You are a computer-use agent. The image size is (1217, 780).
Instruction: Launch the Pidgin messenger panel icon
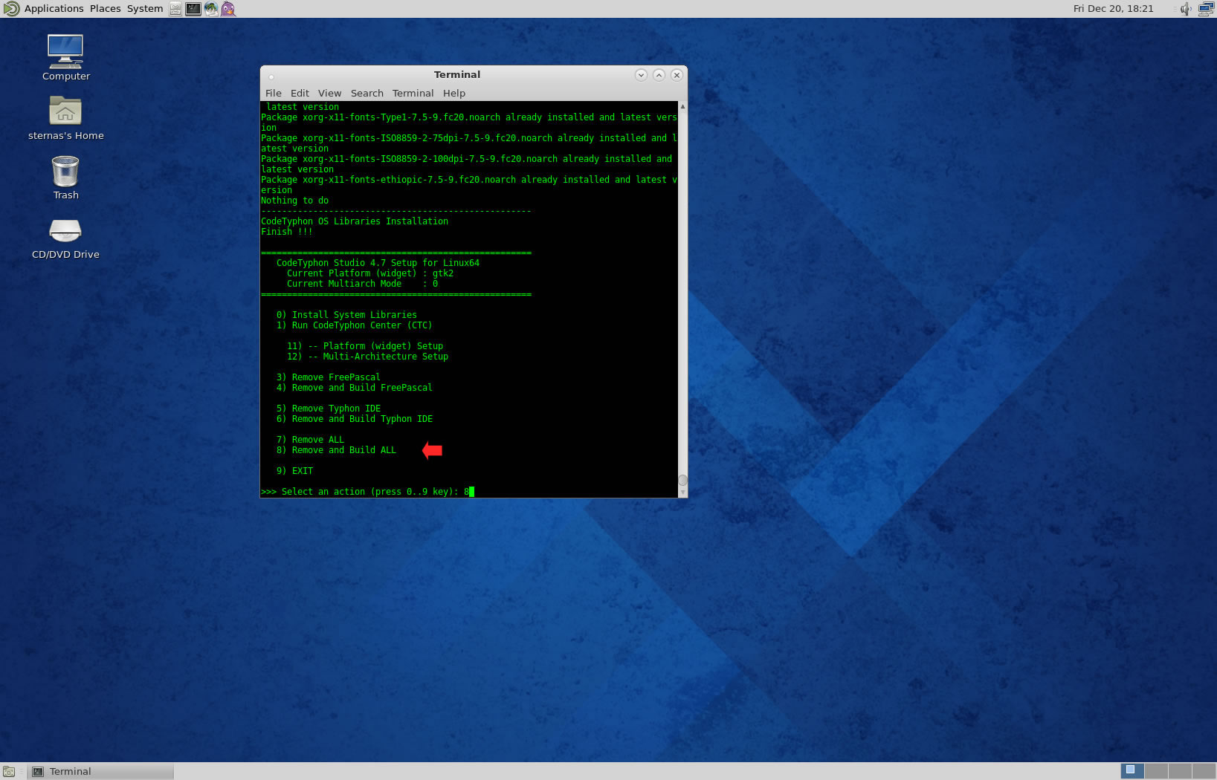(x=228, y=9)
